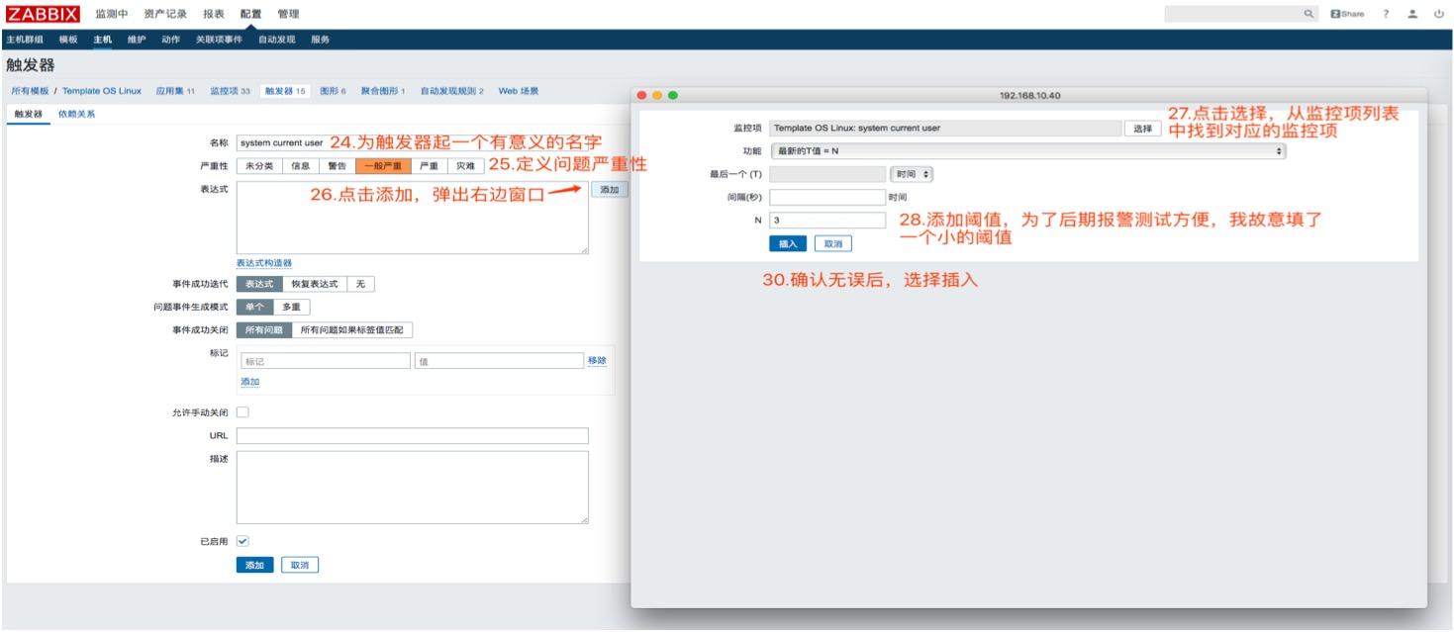Open the 监控项 33 link
This screenshot has width=1454, height=632.
pyautogui.click(x=230, y=90)
